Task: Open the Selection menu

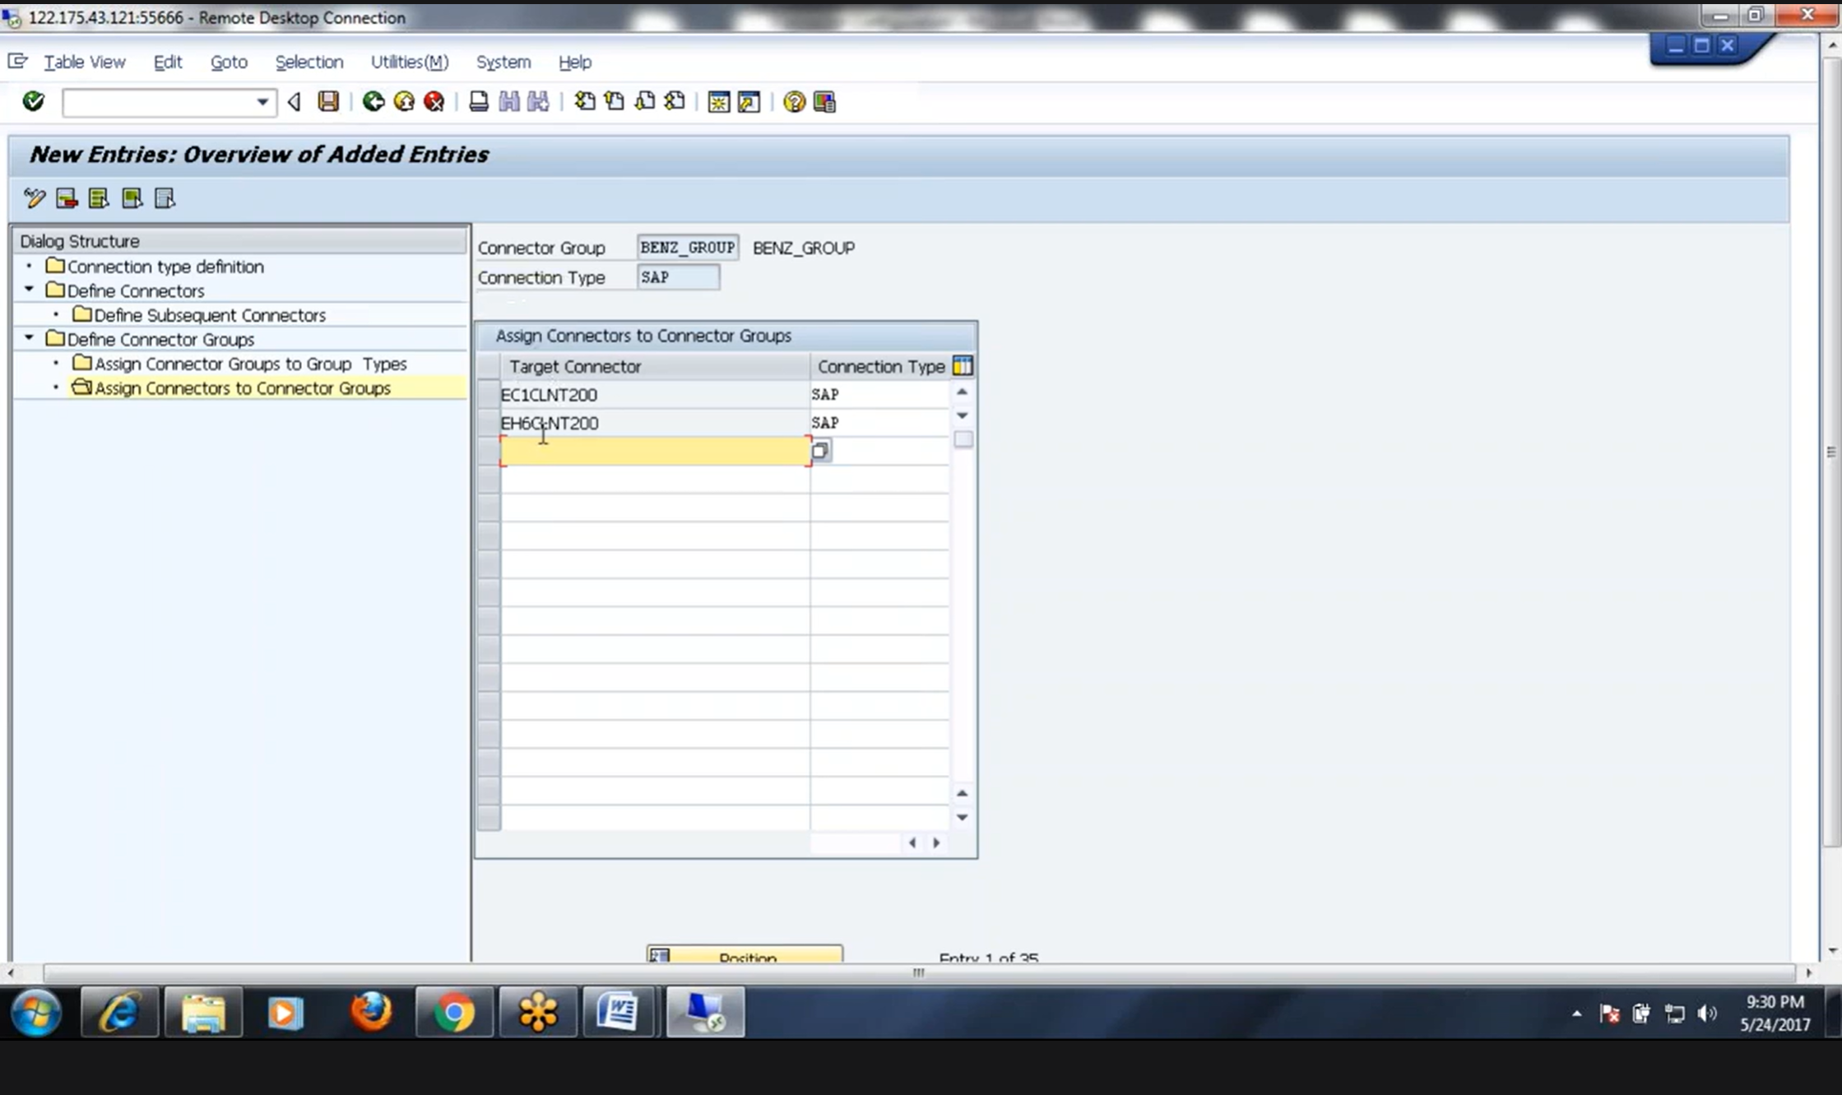Action: (309, 62)
